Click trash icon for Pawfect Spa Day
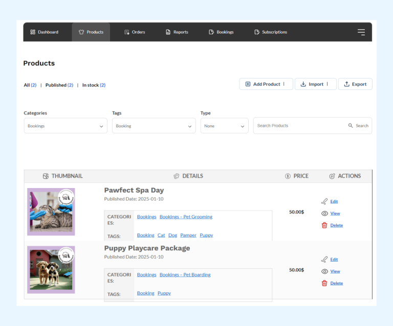The image size is (393, 326). pyautogui.click(x=324, y=225)
